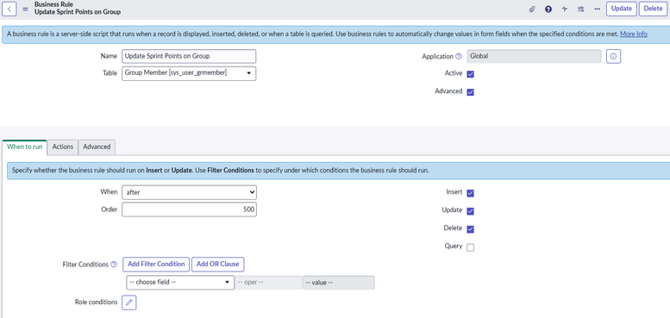This screenshot has width=670, height=318.
Task: Click the Add Filter Condition button
Action: (x=156, y=265)
